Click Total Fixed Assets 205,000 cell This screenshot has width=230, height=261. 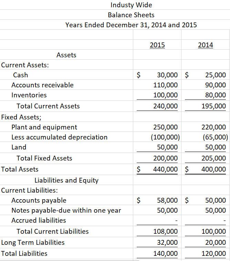[206, 158]
